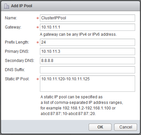
Task: Click the required asterisk beside Gateway
Action: click(x=38, y=27)
